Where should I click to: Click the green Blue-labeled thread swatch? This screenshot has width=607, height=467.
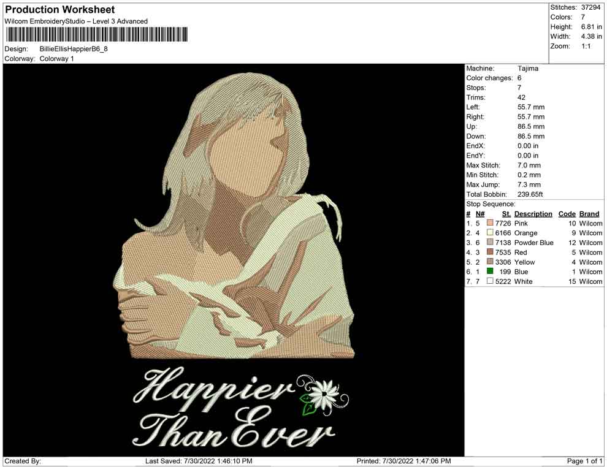click(x=490, y=271)
